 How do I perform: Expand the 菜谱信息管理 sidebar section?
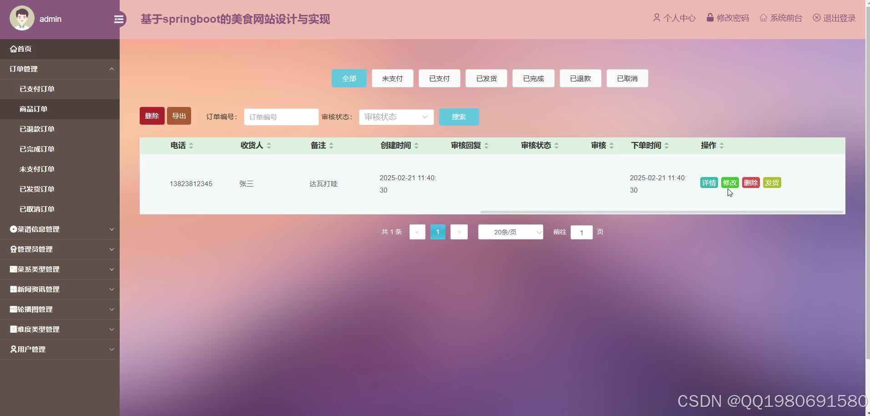(60, 229)
